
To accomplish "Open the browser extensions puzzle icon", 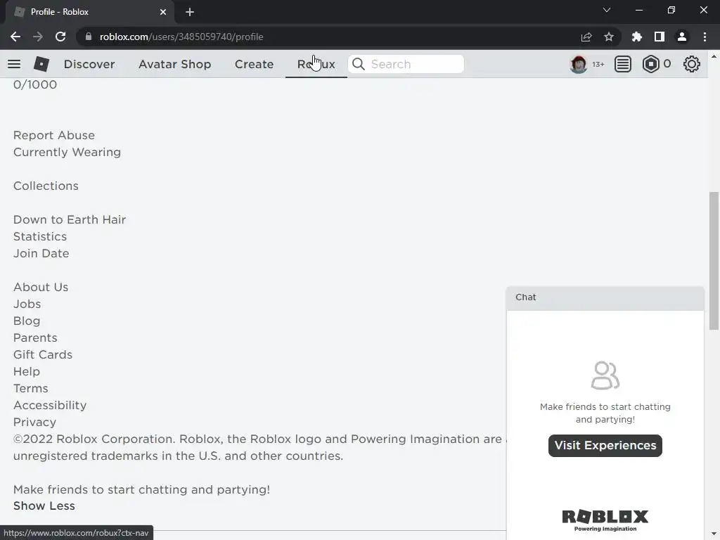I will pyautogui.click(x=637, y=37).
